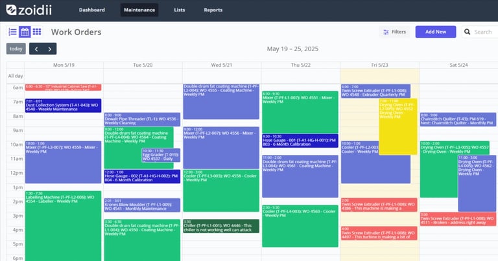Open Twin Screw Extruder WO 4548 event

[375, 91]
